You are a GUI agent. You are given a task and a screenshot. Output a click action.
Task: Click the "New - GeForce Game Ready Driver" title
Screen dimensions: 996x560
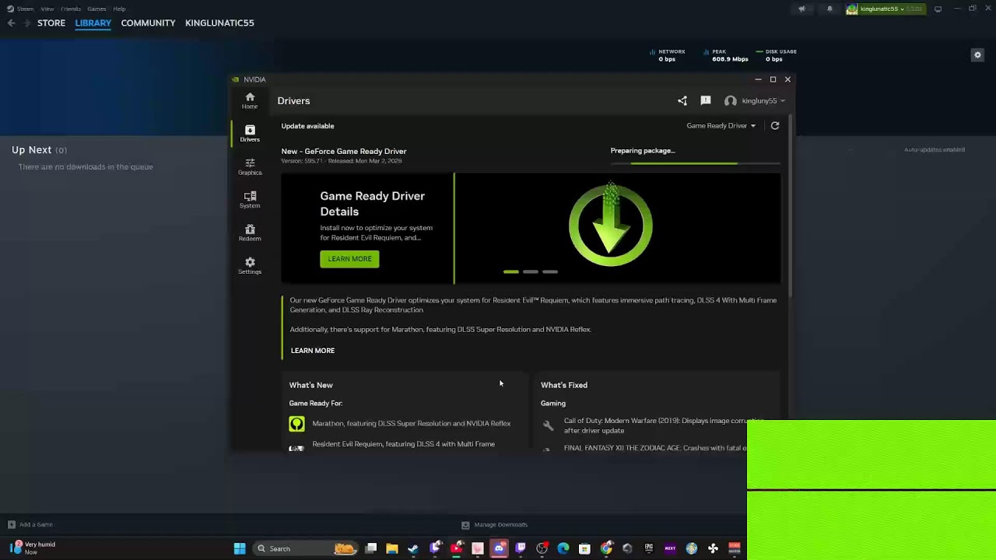pyautogui.click(x=344, y=151)
